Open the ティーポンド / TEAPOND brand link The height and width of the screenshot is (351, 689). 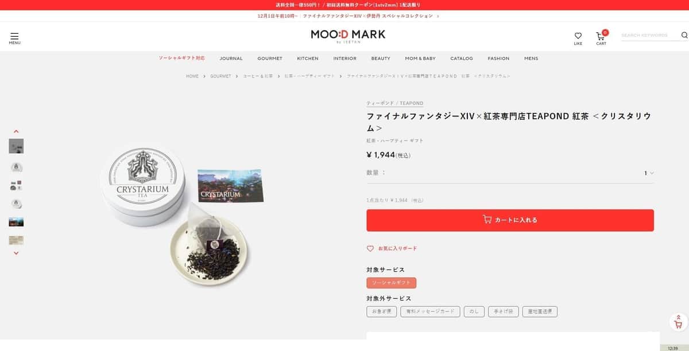[x=395, y=103]
